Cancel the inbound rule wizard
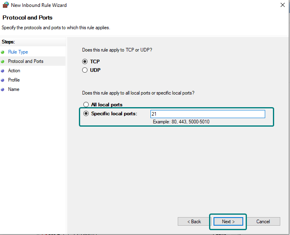Screen dimensions: 290x235 tap(263, 222)
